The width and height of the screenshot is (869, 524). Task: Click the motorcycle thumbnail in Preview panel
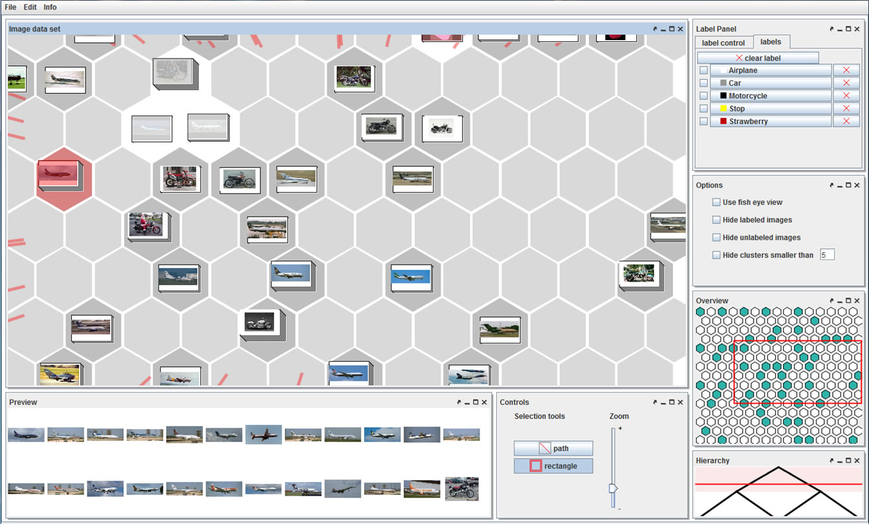[462, 488]
